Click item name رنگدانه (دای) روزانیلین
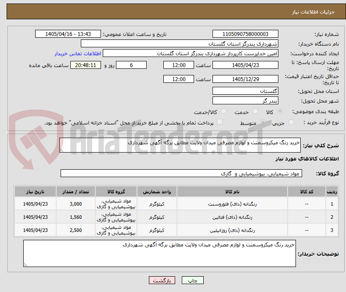346x292 pixels. click(232, 230)
